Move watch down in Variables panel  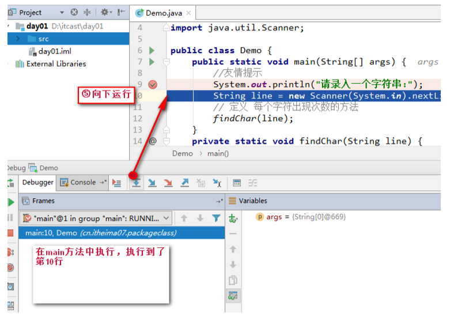233,265
